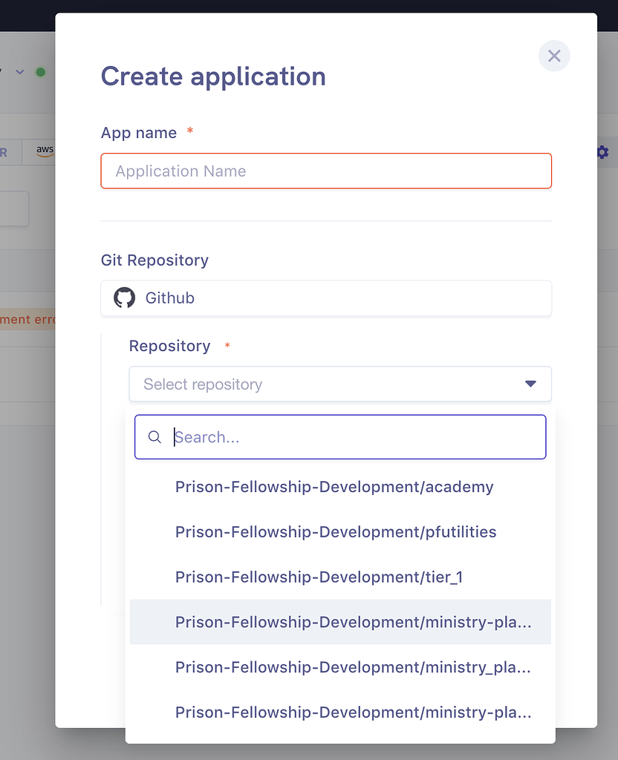Click the deployment error badge behind dialog
Viewport: 618px width, 760px height.
(x=27, y=319)
